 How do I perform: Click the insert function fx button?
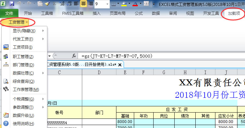(x=74, y=56)
